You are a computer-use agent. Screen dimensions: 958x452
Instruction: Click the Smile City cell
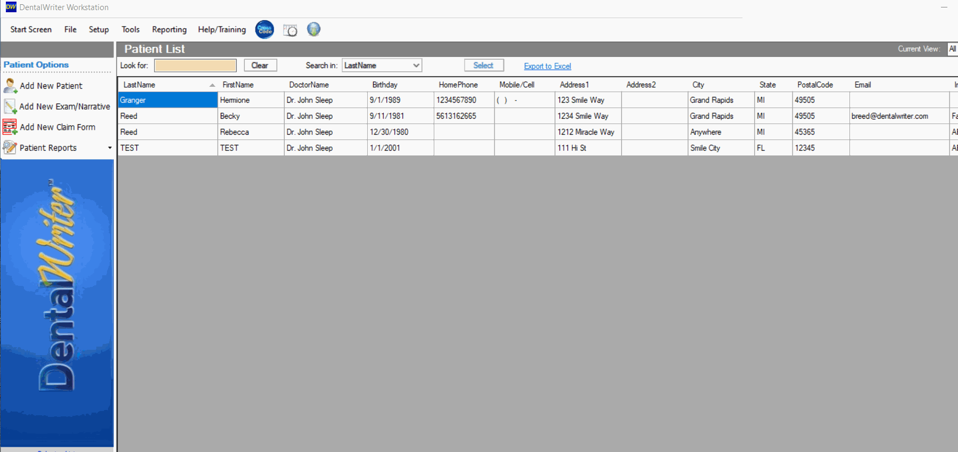pos(721,148)
